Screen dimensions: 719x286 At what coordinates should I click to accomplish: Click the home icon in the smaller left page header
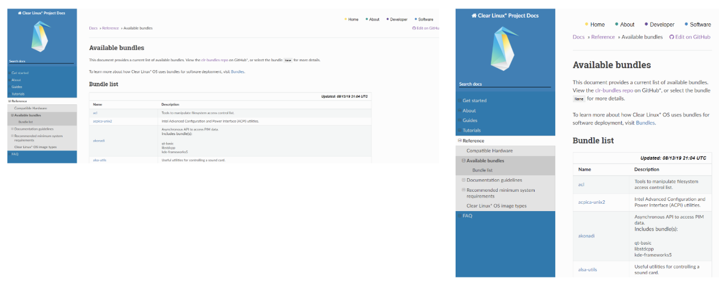pos(20,12)
